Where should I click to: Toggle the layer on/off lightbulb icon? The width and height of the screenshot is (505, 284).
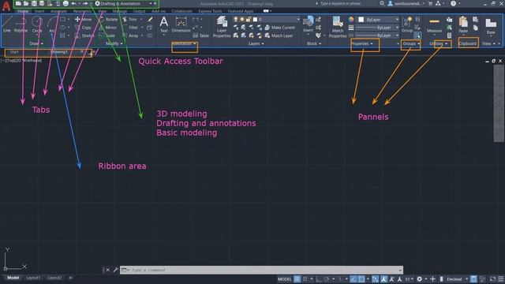236,20
